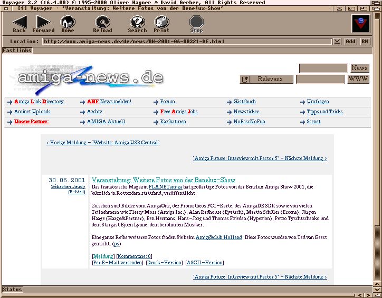Click the WWW search input field

pyautogui.click(x=320, y=80)
